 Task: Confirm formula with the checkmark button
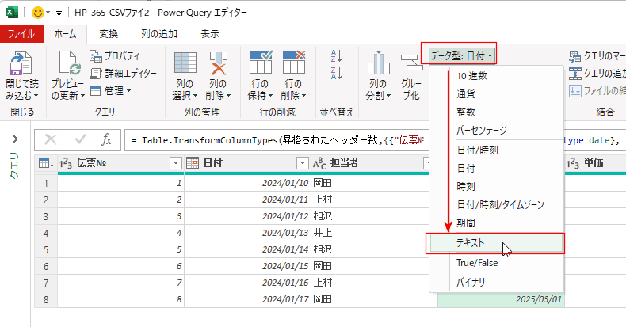[x=81, y=139]
